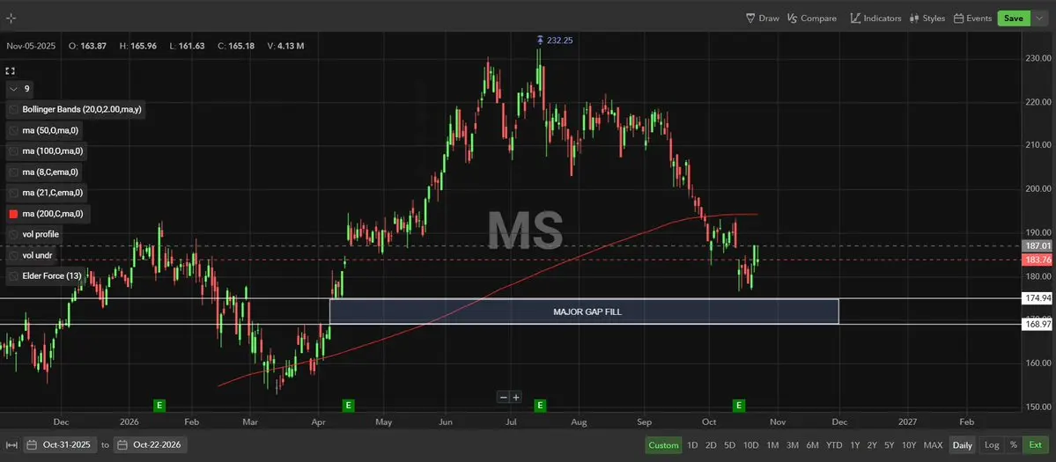Click the red ma (200,C,ma,0) color swatch

pos(14,214)
